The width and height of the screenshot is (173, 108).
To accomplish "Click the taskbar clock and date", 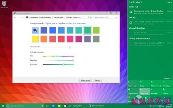I will [x=169, y=106].
